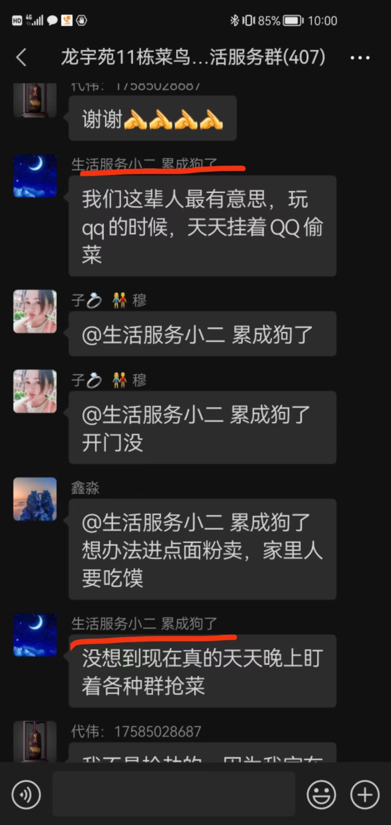Open moon avatar above 抢菜 message
391x825 pixels.
[35, 635]
